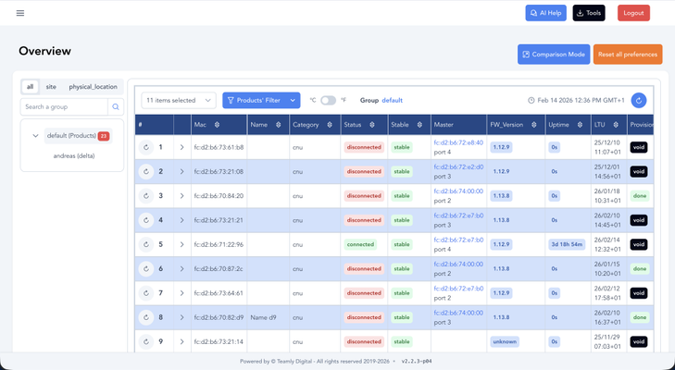Click the blue table refresh icon
This screenshot has height=370, width=675.
638,100
